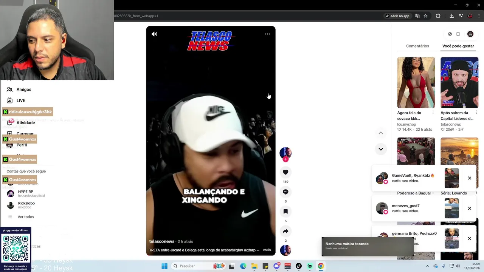Image resolution: width=484 pixels, height=272 pixels.
Task: Open the spinning sound avatar below share
Action: (285, 250)
